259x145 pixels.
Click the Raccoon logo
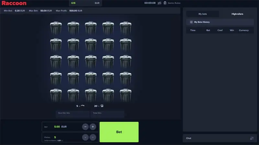click(14, 3)
